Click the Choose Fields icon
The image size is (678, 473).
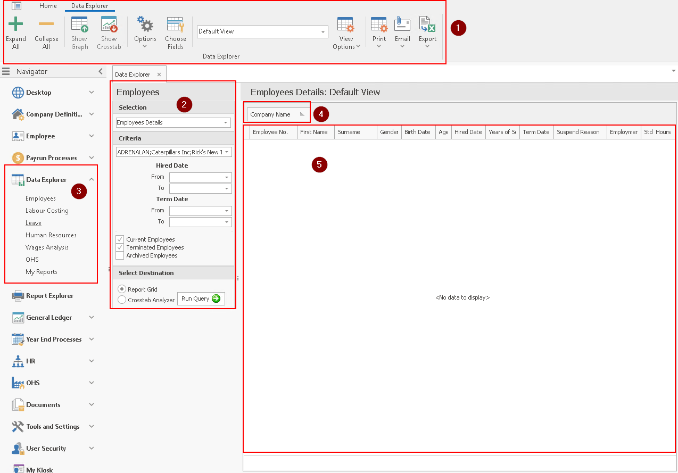click(x=176, y=24)
